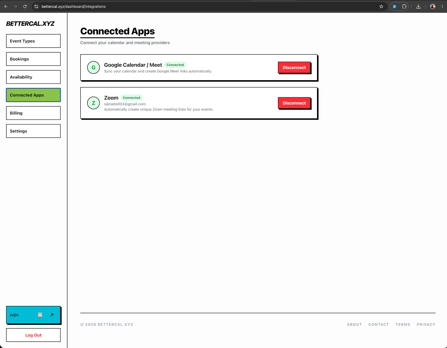Click the browser forward arrow
The image size is (447, 348).
tap(15, 6)
